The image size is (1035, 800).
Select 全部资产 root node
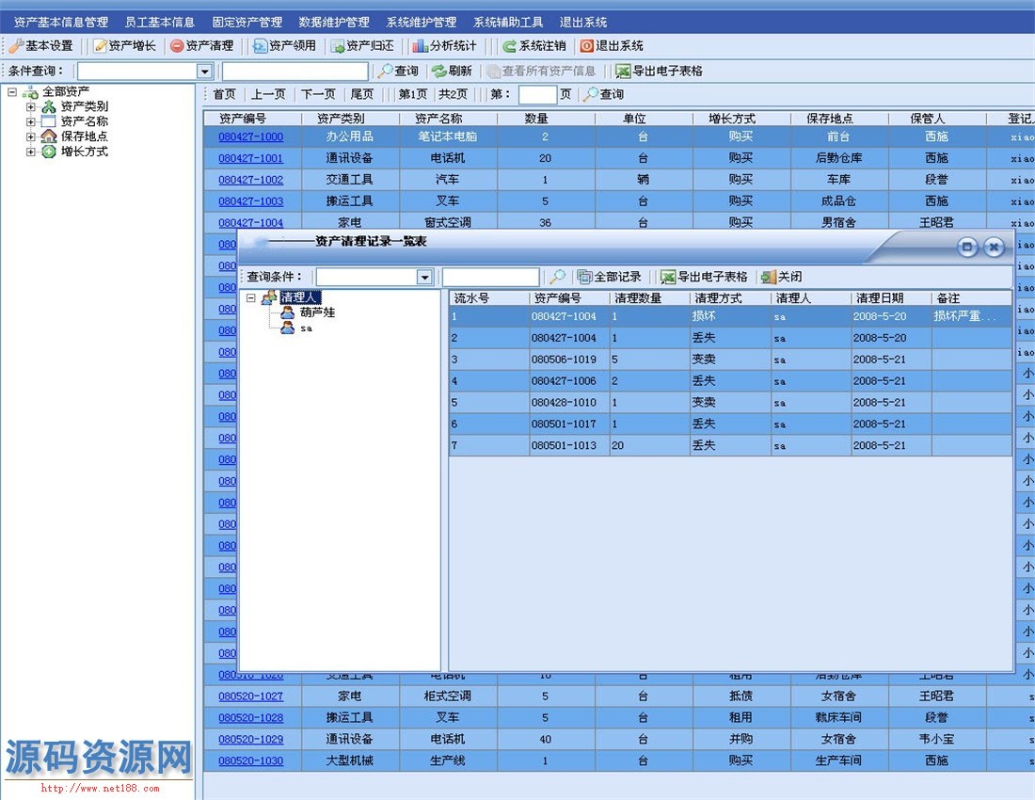[x=65, y=91]
